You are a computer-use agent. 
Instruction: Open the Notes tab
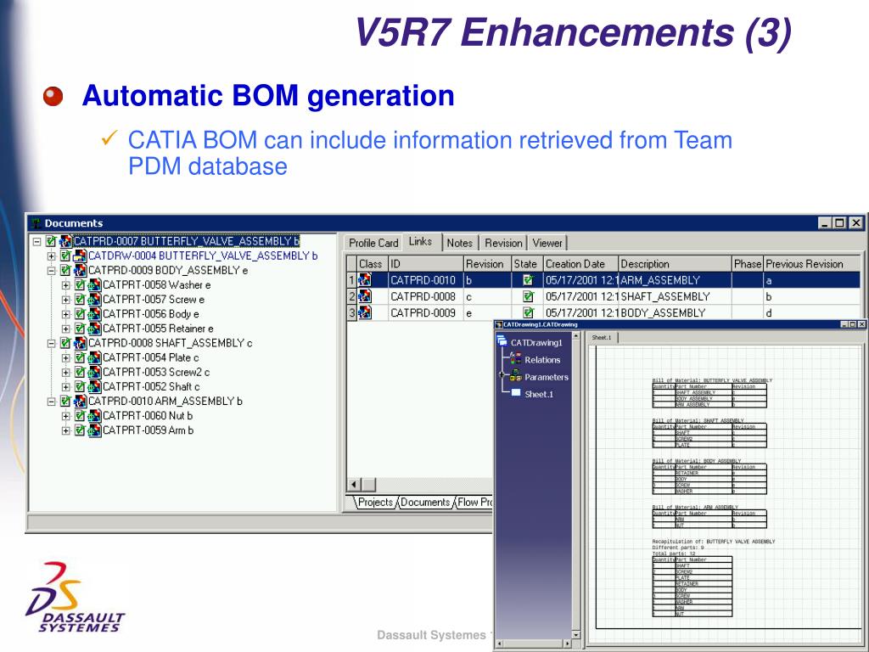point(459,243)
